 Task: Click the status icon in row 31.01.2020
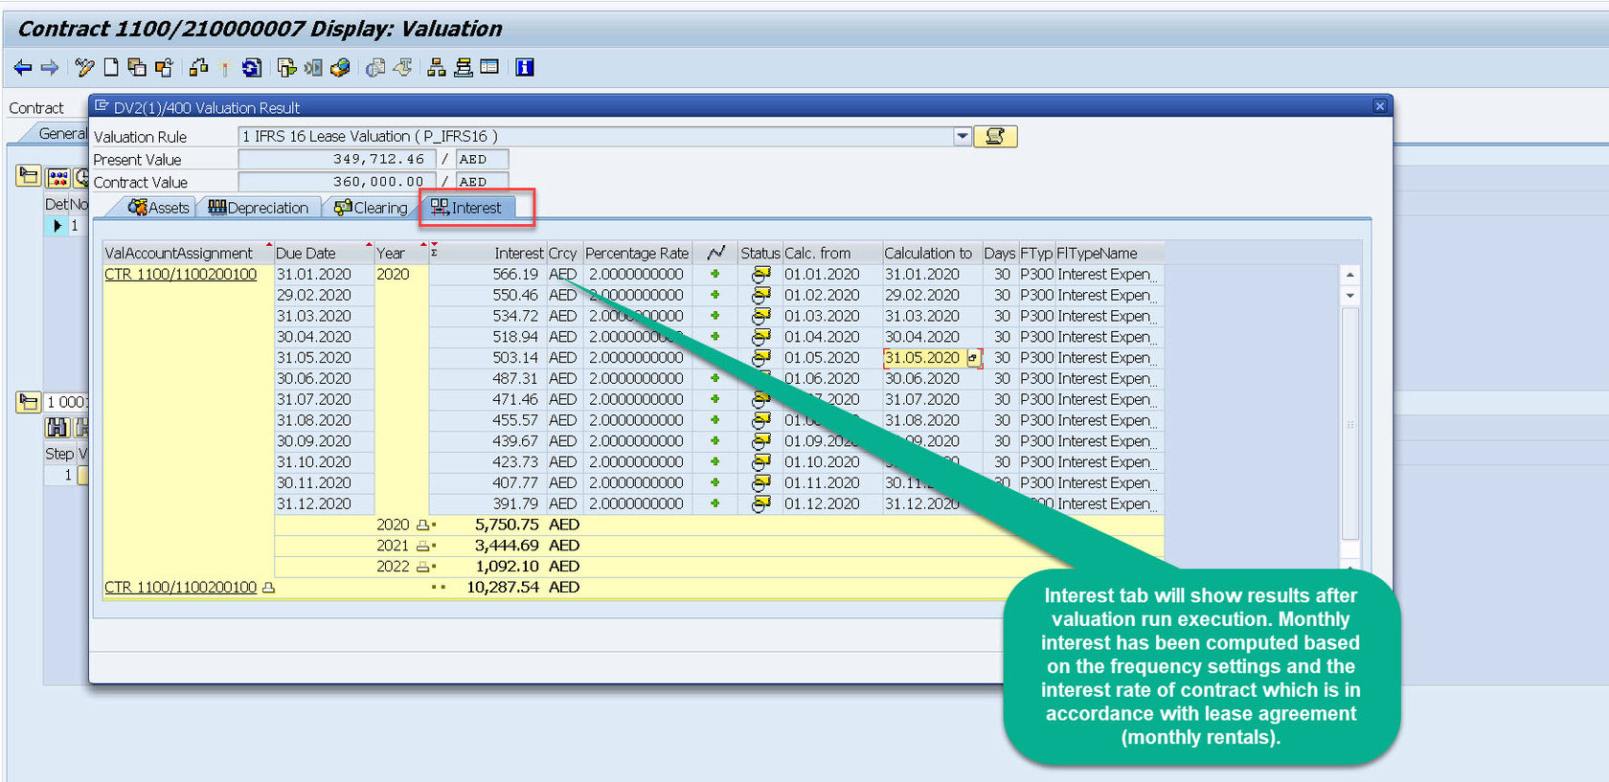tap(761, 275)
